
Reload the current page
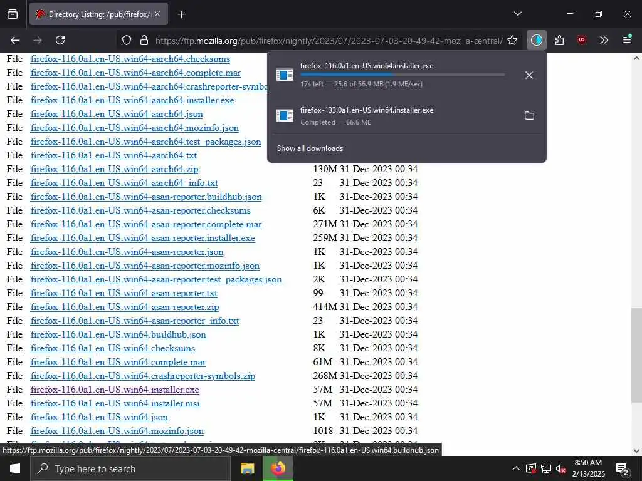60,40
